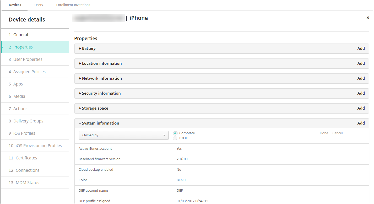Switch to the Users tab
Screen dimensions: 374x204
(x=39, y=5)
